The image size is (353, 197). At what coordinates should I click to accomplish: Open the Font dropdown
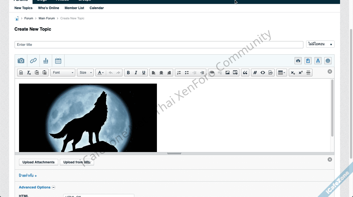tap(63, 73)
